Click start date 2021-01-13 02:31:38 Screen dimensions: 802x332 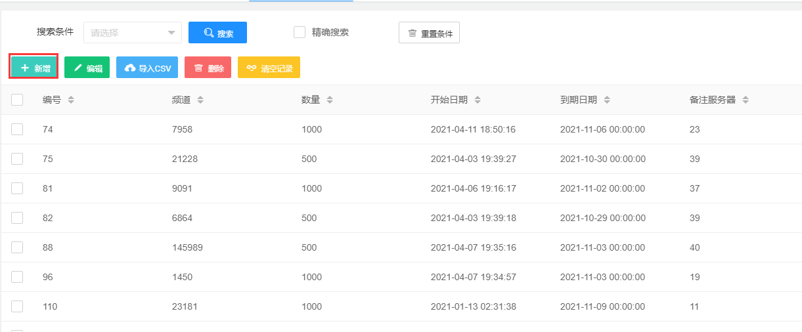click(474, 306)
